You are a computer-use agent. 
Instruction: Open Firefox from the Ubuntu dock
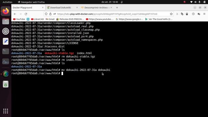point(6,11)
